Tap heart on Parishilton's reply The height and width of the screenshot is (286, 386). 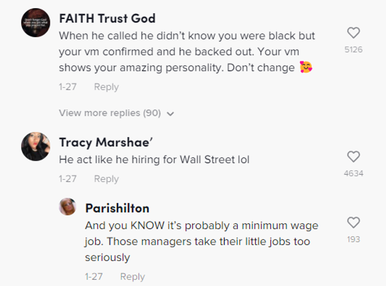click(353, 223)
